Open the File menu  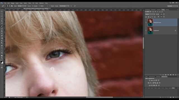[5, 3]
